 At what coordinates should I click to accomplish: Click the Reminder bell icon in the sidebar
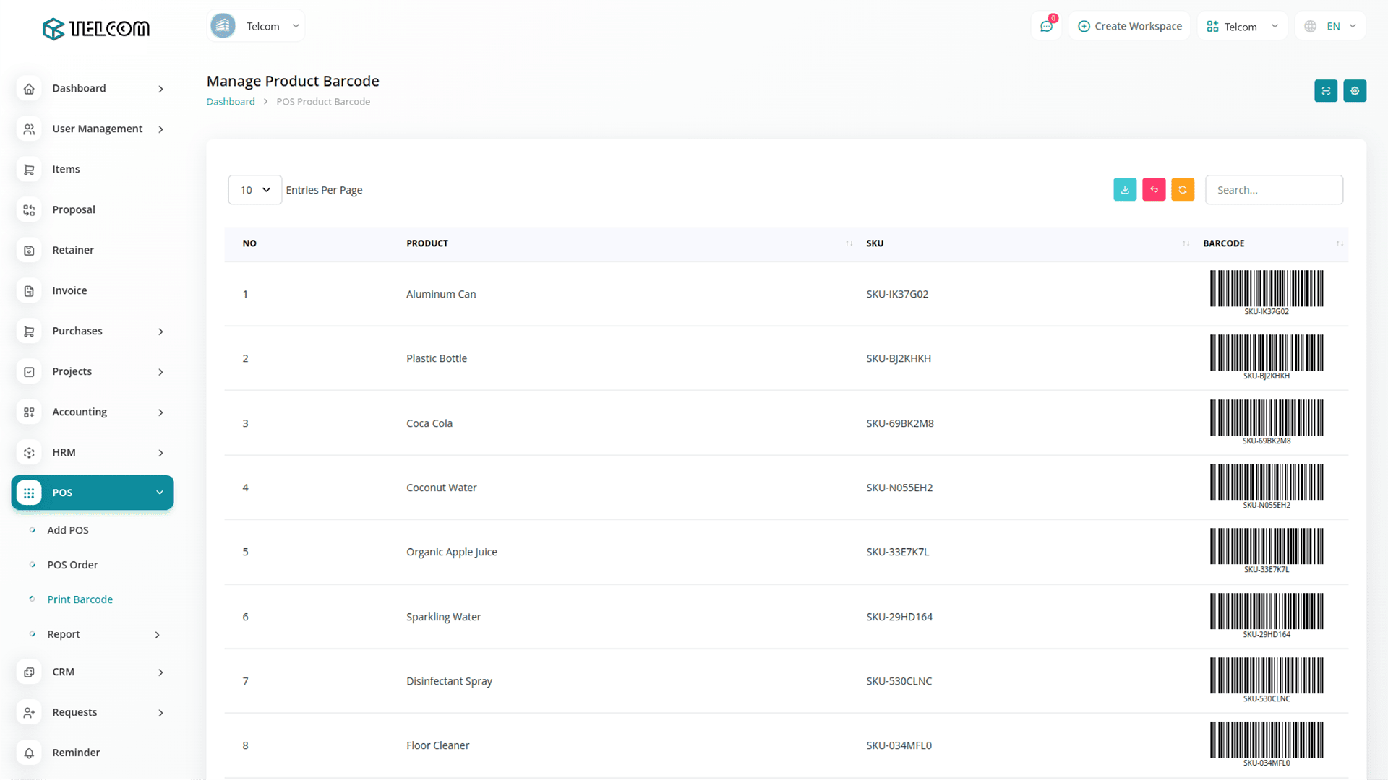(x=29, y=753)
